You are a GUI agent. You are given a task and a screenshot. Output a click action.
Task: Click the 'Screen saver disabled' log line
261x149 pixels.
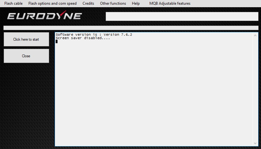(x=83, y=38)
